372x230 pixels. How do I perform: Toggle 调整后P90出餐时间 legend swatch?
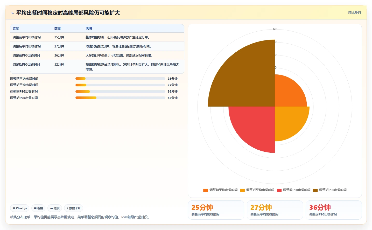pos(315,190)
